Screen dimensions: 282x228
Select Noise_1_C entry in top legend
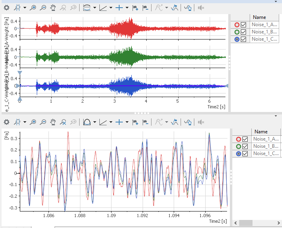263,39
